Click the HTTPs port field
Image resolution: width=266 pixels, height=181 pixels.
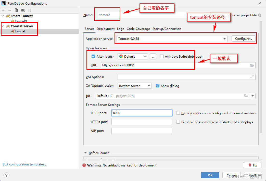(x=142, y=122)
